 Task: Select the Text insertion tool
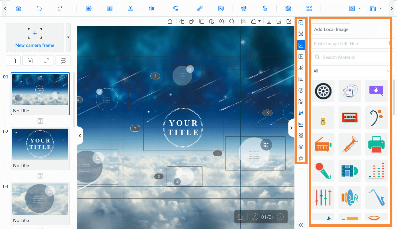(x=109, y=8)
